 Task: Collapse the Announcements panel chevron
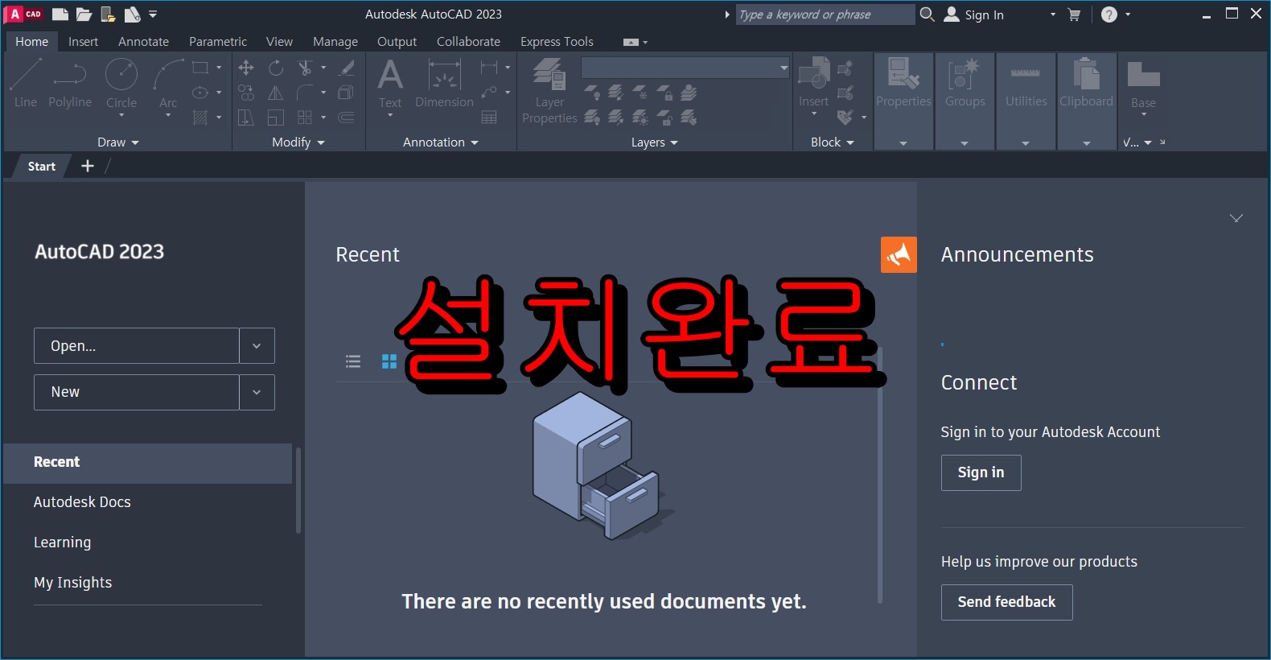tap(1236, 218)
